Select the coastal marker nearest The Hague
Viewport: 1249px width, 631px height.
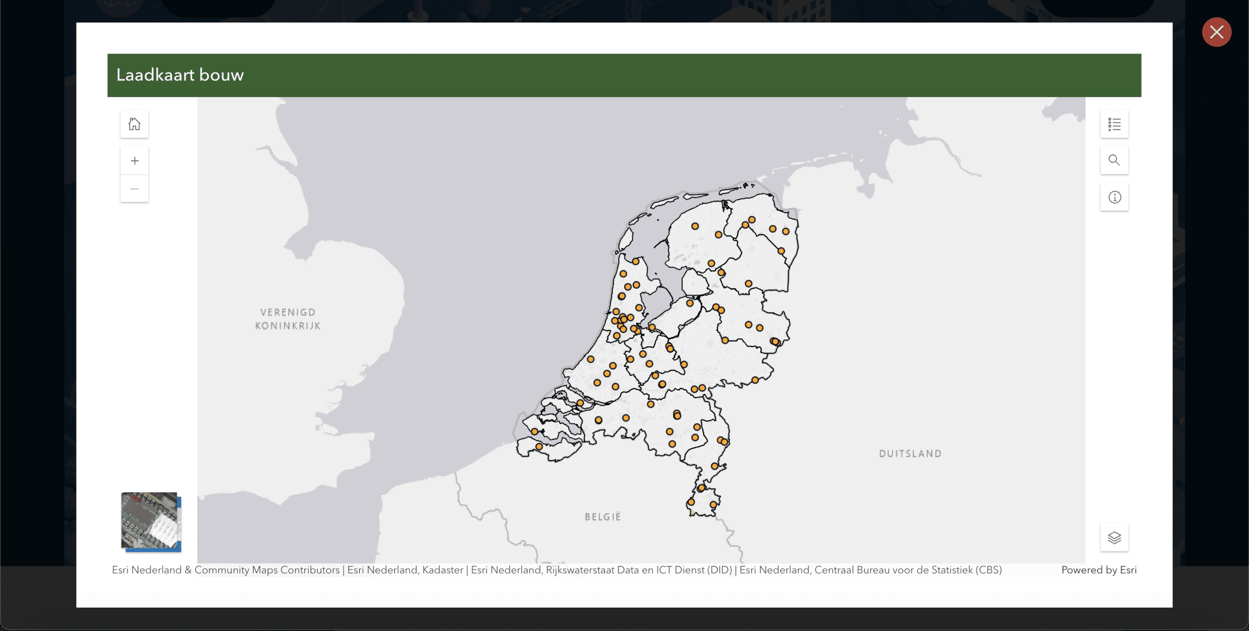click(x=590, y=359)
